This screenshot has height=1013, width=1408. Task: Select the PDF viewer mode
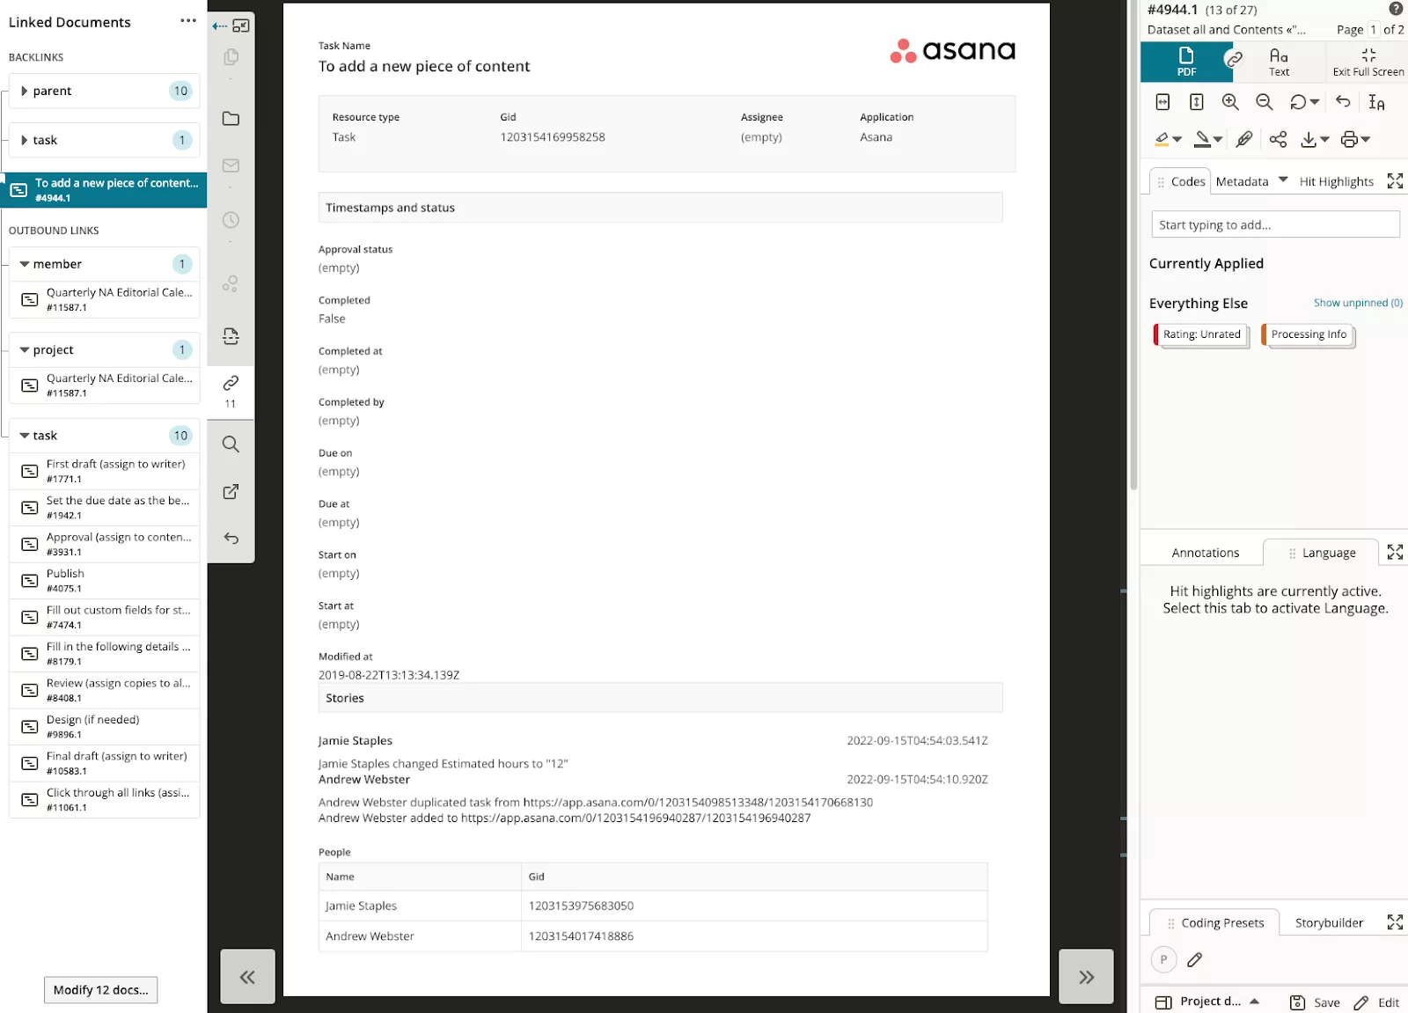click(x=1186, y=62)
